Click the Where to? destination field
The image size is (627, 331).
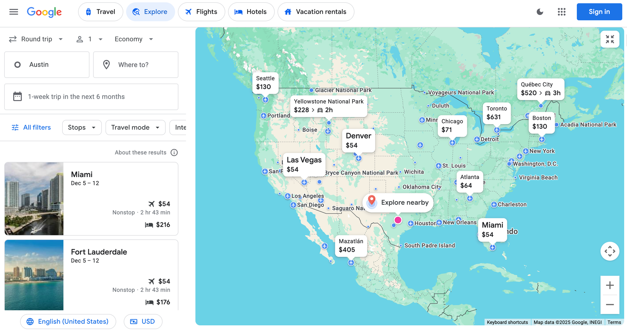[x=136, y=65]
